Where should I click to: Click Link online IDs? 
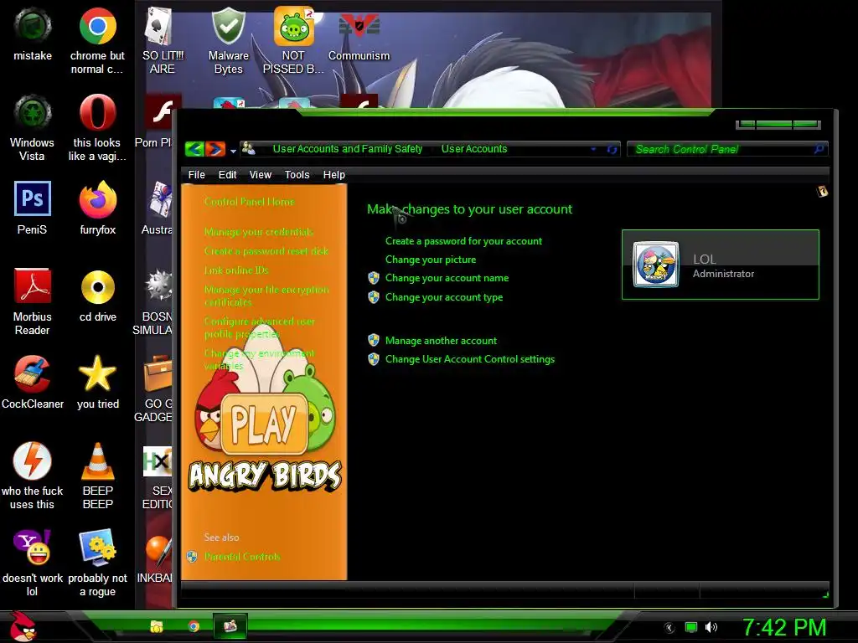236,270
